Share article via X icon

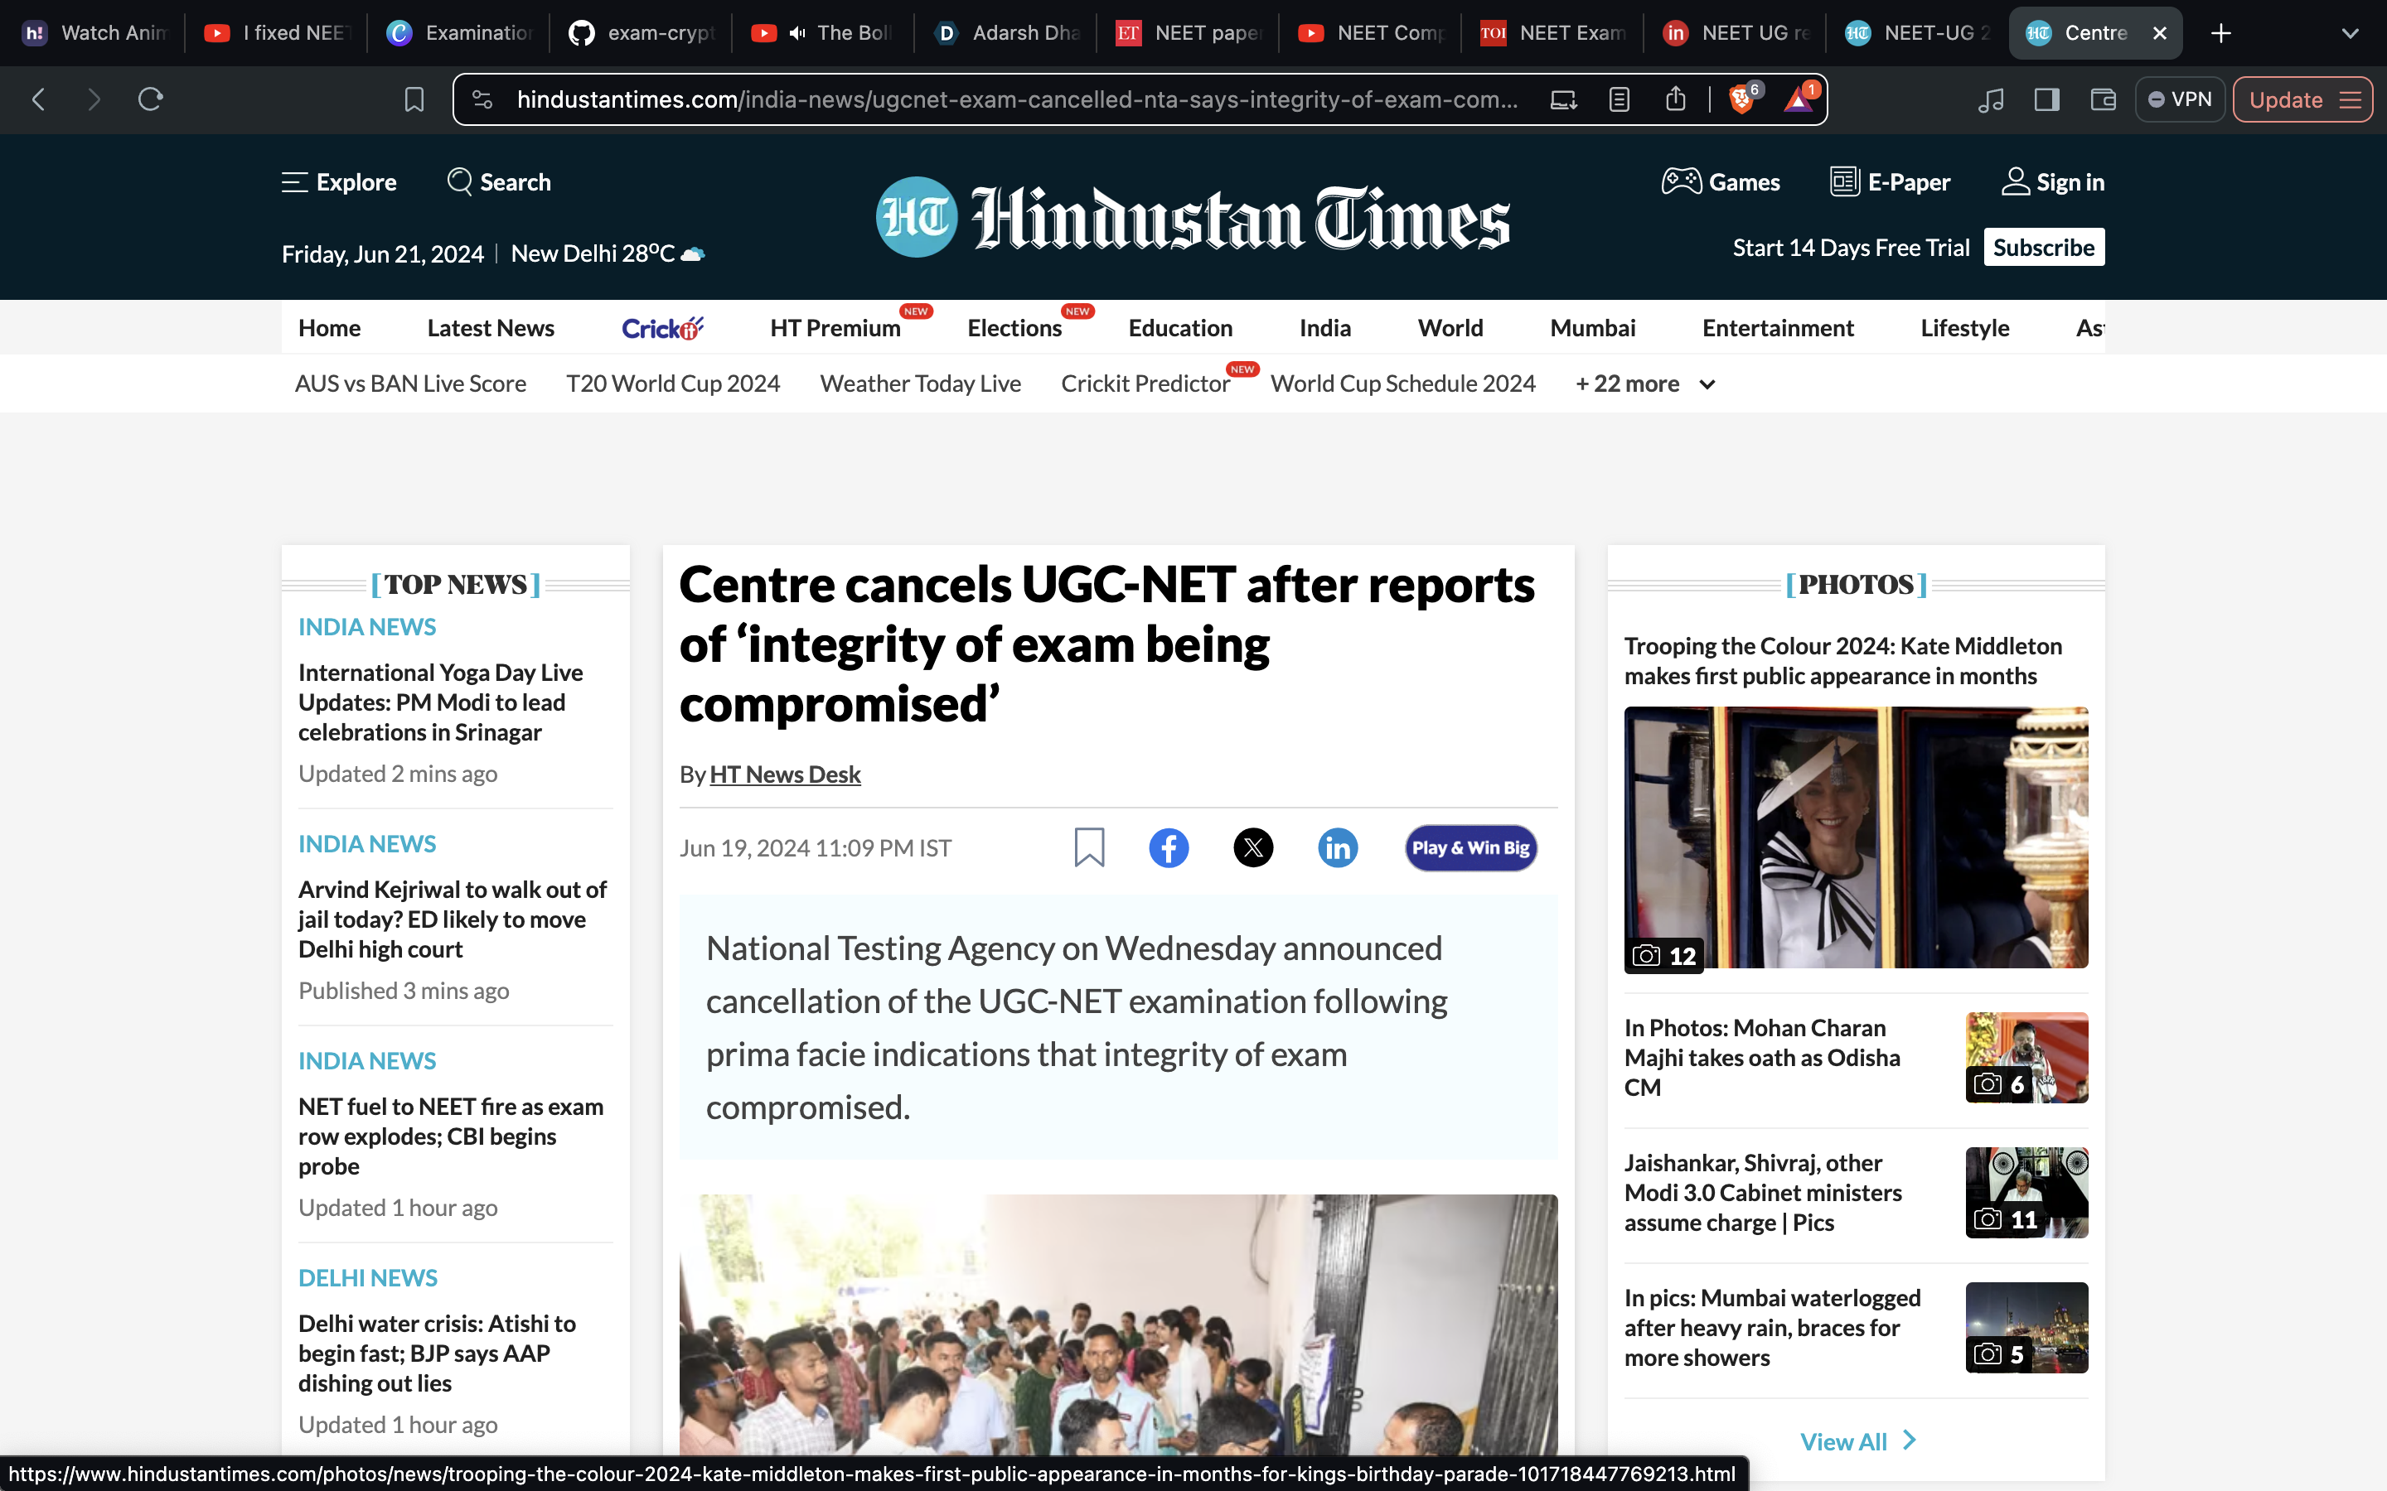click(1252, 848)
